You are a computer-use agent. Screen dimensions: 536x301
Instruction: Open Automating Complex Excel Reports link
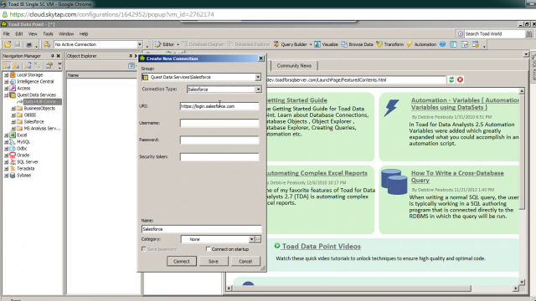click(317, 173)
